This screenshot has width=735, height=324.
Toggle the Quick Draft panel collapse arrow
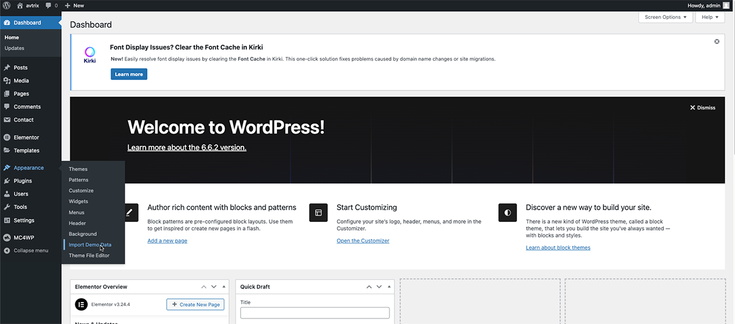click(390, 287)
